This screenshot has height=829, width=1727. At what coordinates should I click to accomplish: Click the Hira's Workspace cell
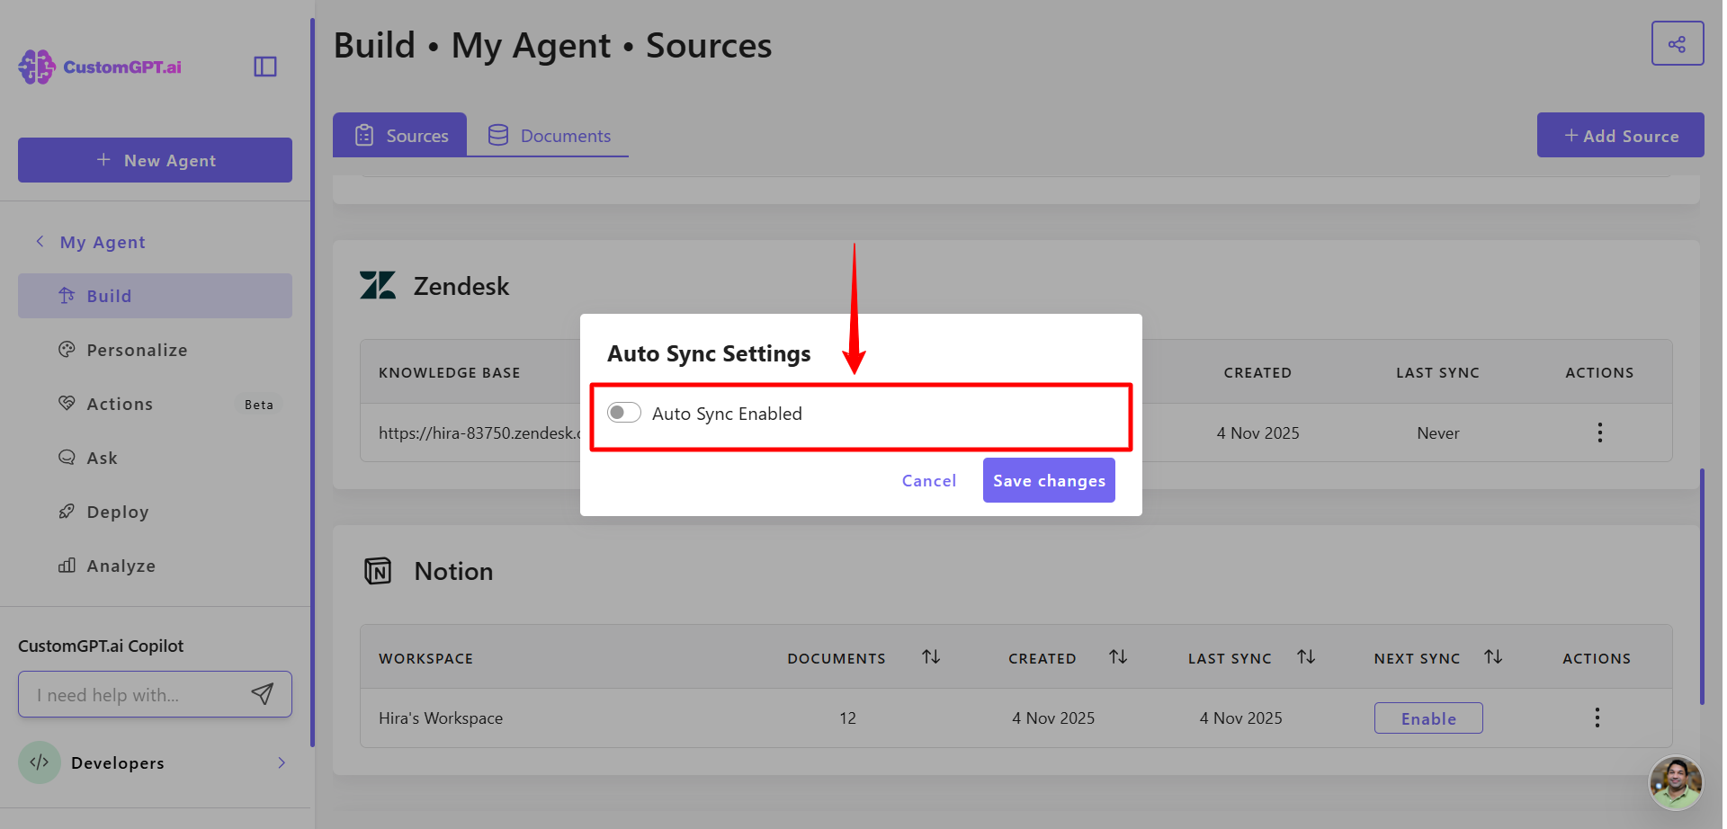coord(441,718)
